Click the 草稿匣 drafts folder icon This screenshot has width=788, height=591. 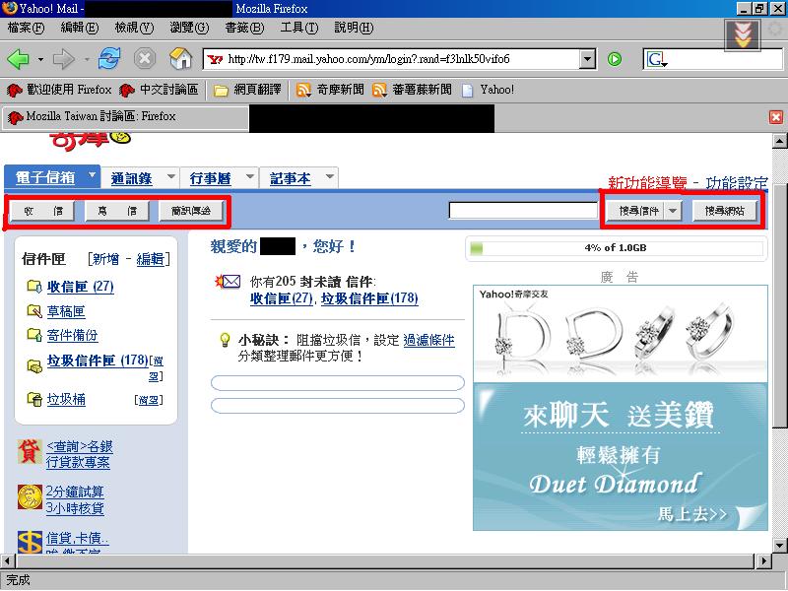point(34,311)
